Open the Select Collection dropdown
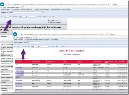129x95 pixels. click(x=32, y=42)
